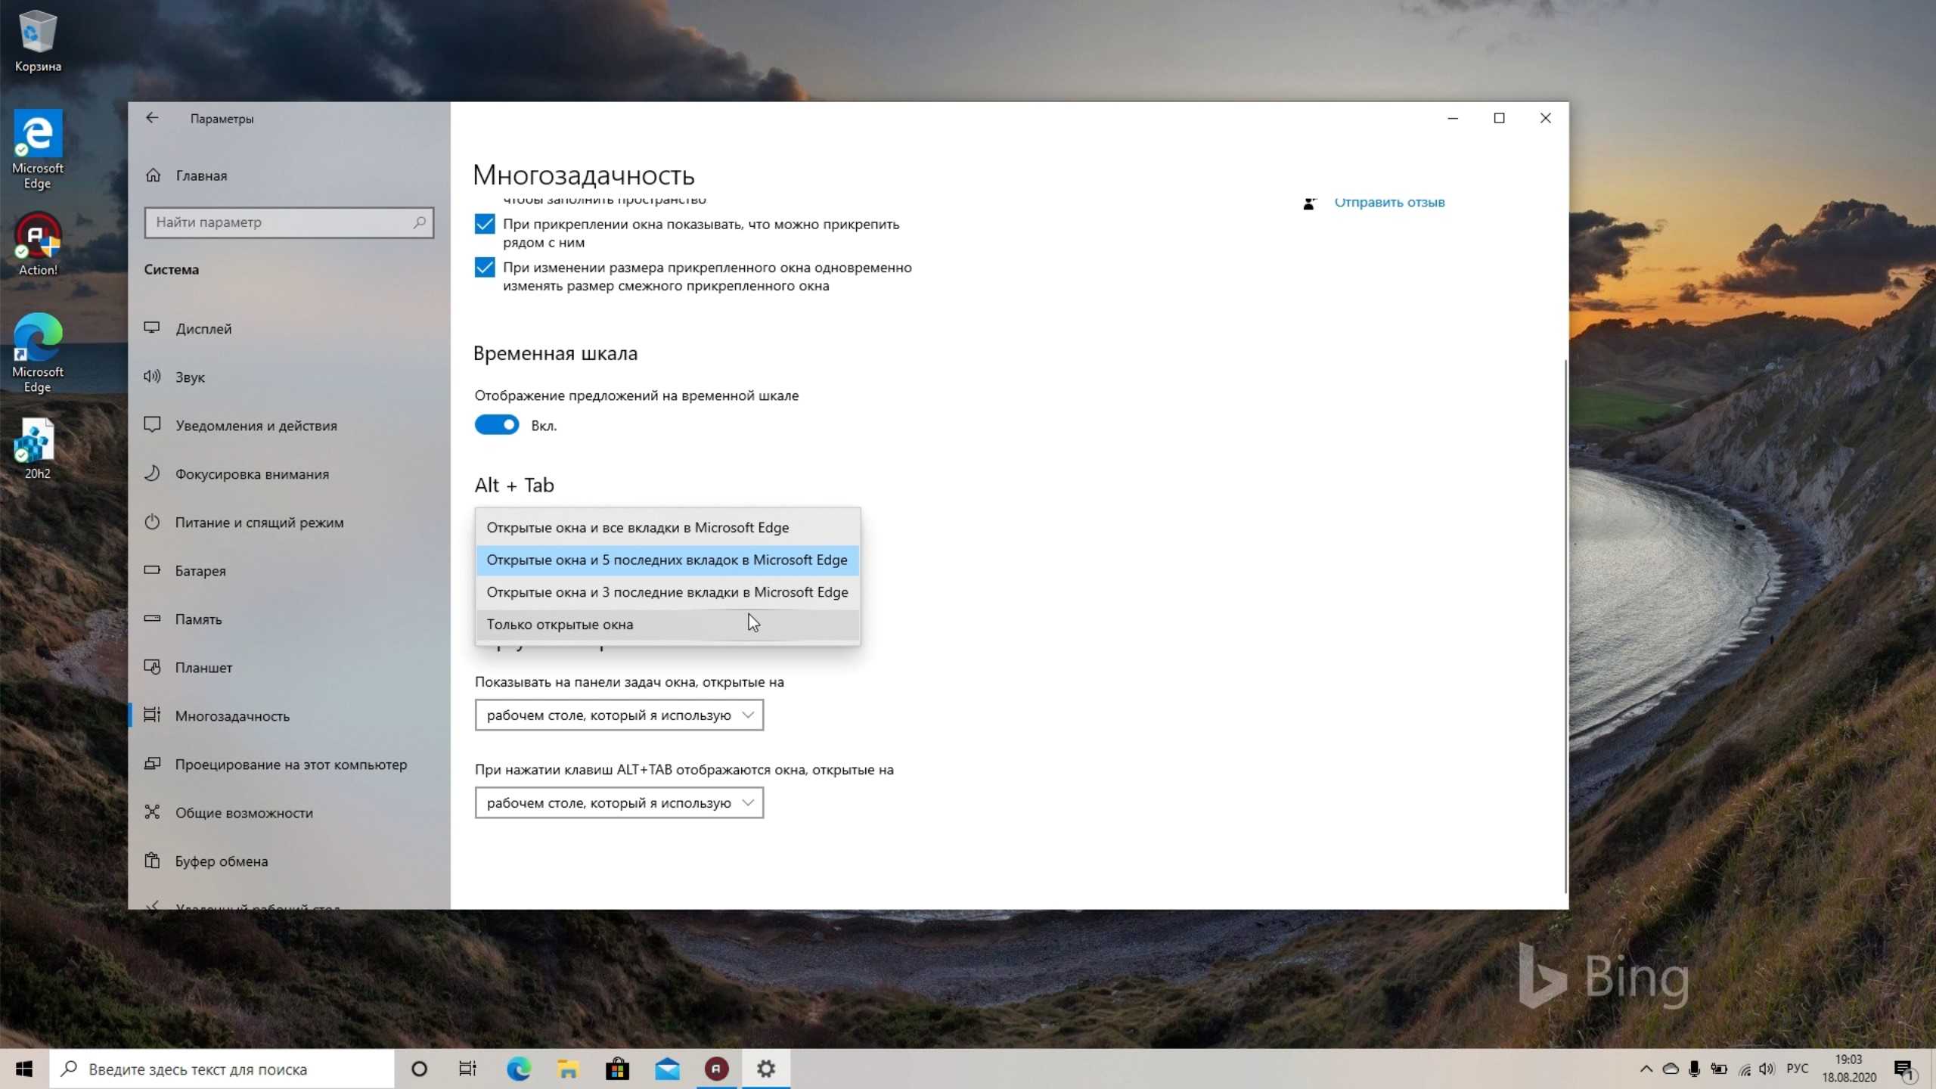Open Task View from the taskbar
The width and height of the screenshot is (1936, 1089).
468,1069
